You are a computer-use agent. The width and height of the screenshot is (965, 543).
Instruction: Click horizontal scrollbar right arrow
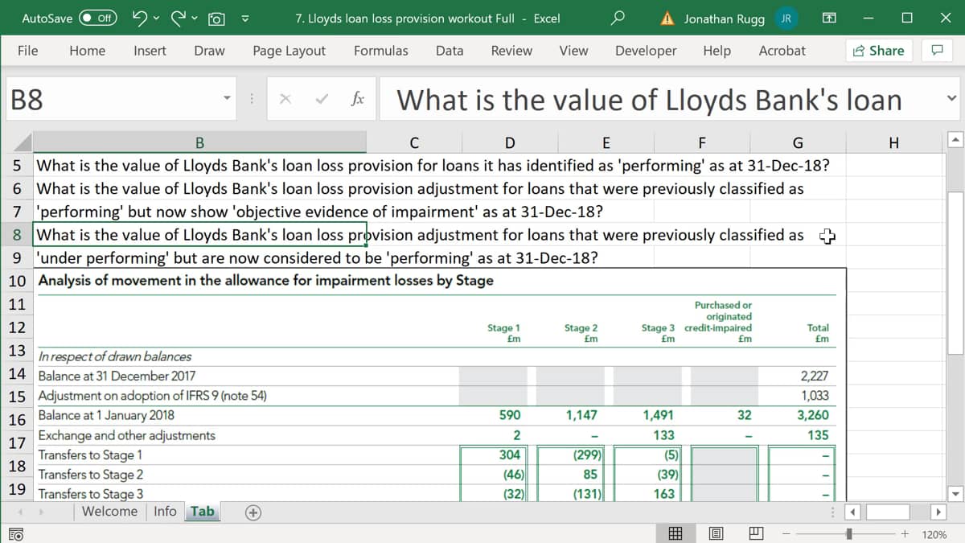[937, 512]
